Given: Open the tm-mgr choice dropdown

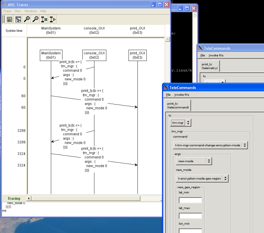Looking at the screenshot, I should pyautogui.click(x=181, y=123).
